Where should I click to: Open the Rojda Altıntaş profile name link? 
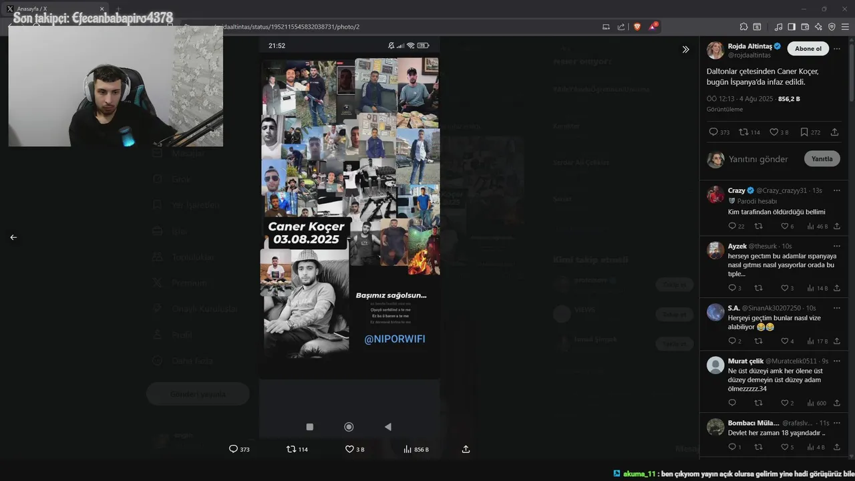coord(750,46)
